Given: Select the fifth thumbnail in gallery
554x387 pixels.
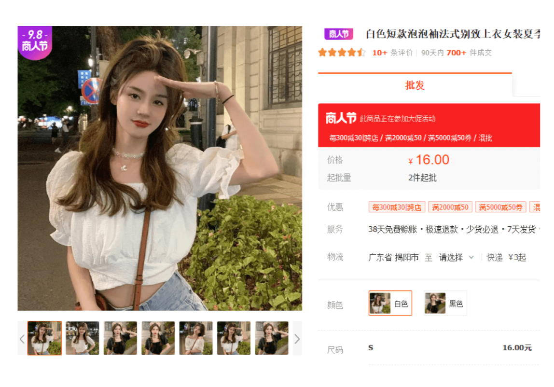Looking at the screenshot, I should 196,338.
